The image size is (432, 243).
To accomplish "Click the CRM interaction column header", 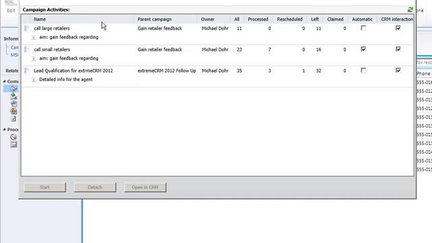I will click(x=397, y=20).
